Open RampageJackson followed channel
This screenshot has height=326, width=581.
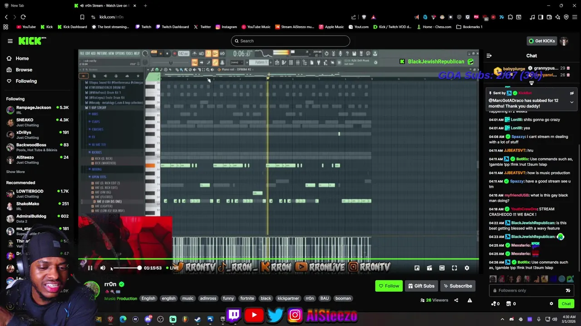click(x=37, y=110)
